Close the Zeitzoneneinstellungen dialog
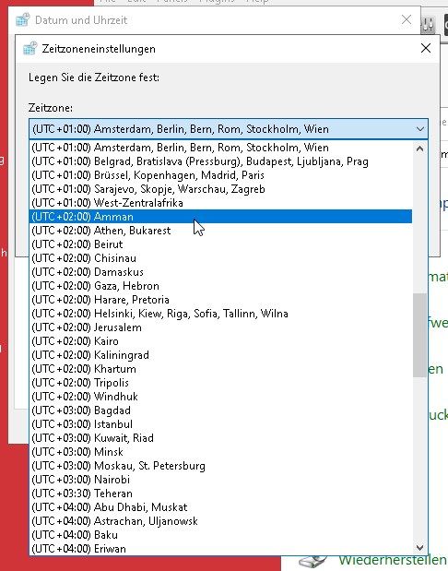Viewport: 448px width, 571px height. 426,48
